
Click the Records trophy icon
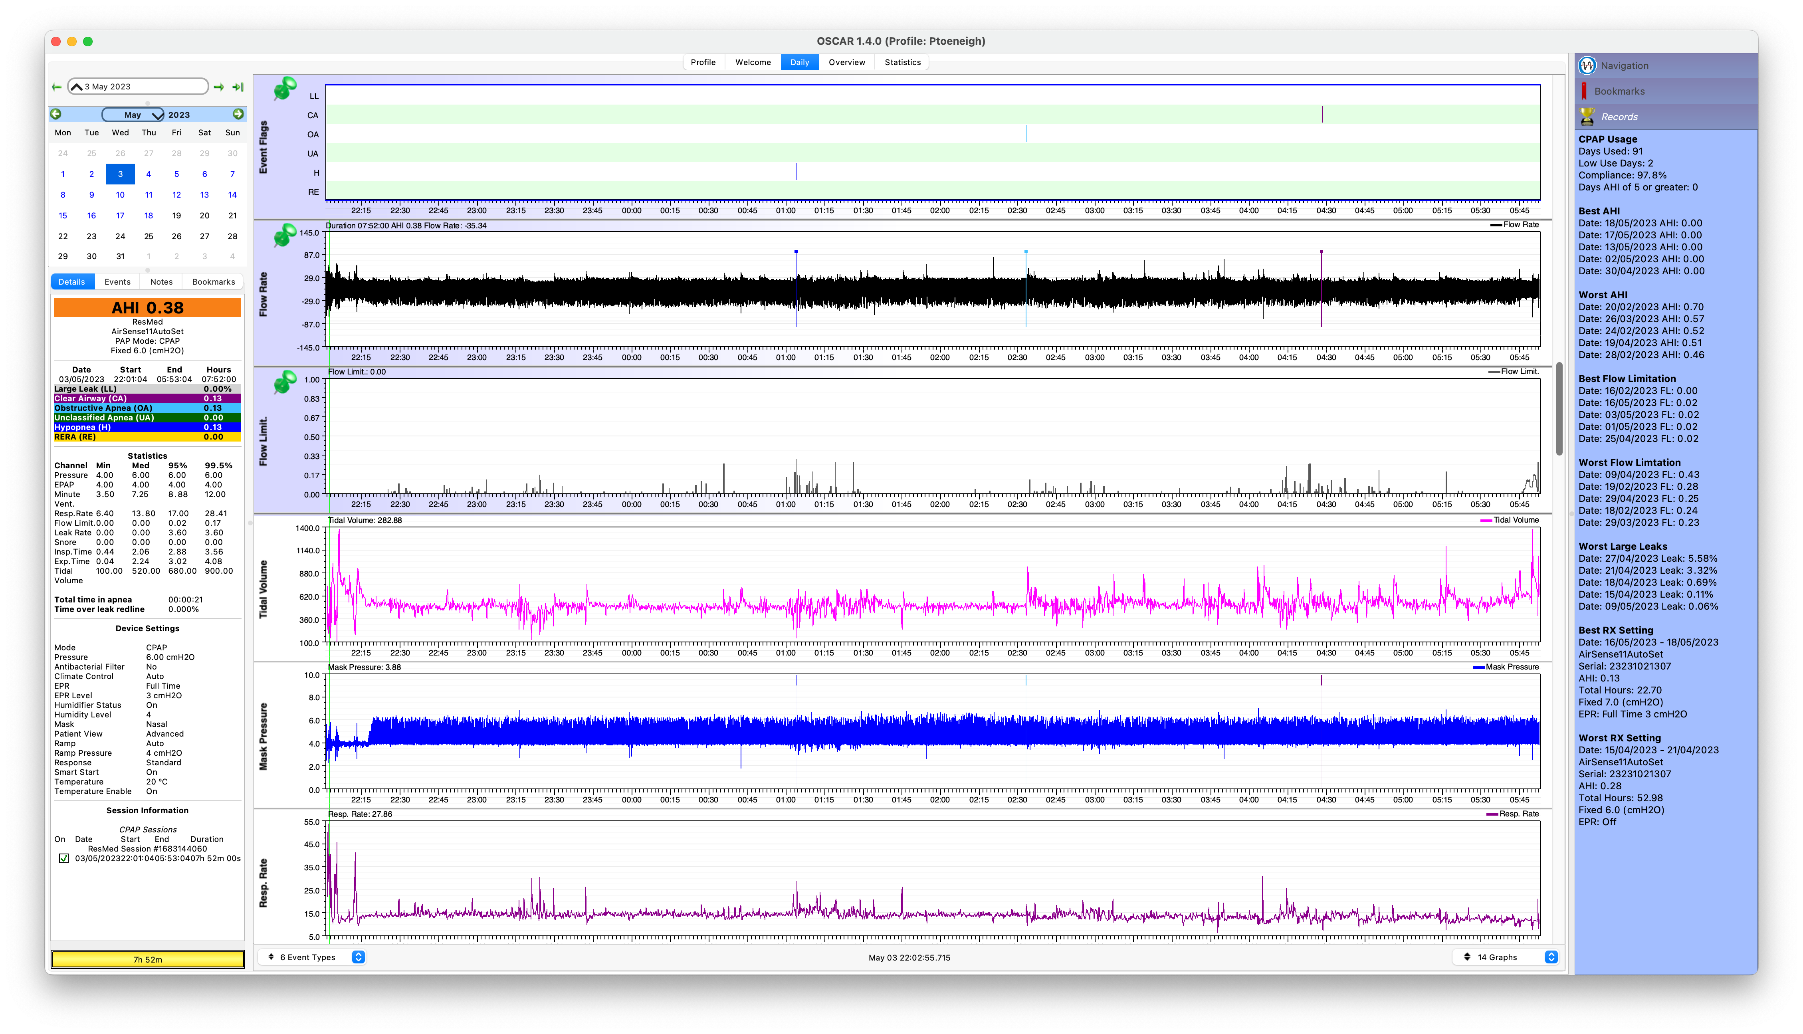tap(1587, 117)
